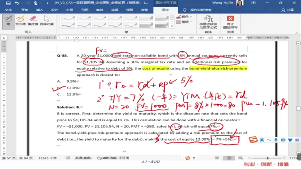Click the Undo arrow in quick access toolbar
Screen dimensions: 301x169
tap(17, 3)
